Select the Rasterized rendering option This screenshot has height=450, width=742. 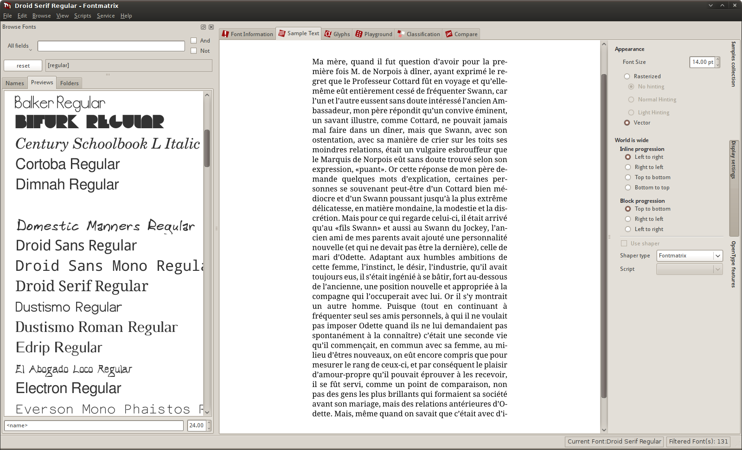(x=627, y=76)
